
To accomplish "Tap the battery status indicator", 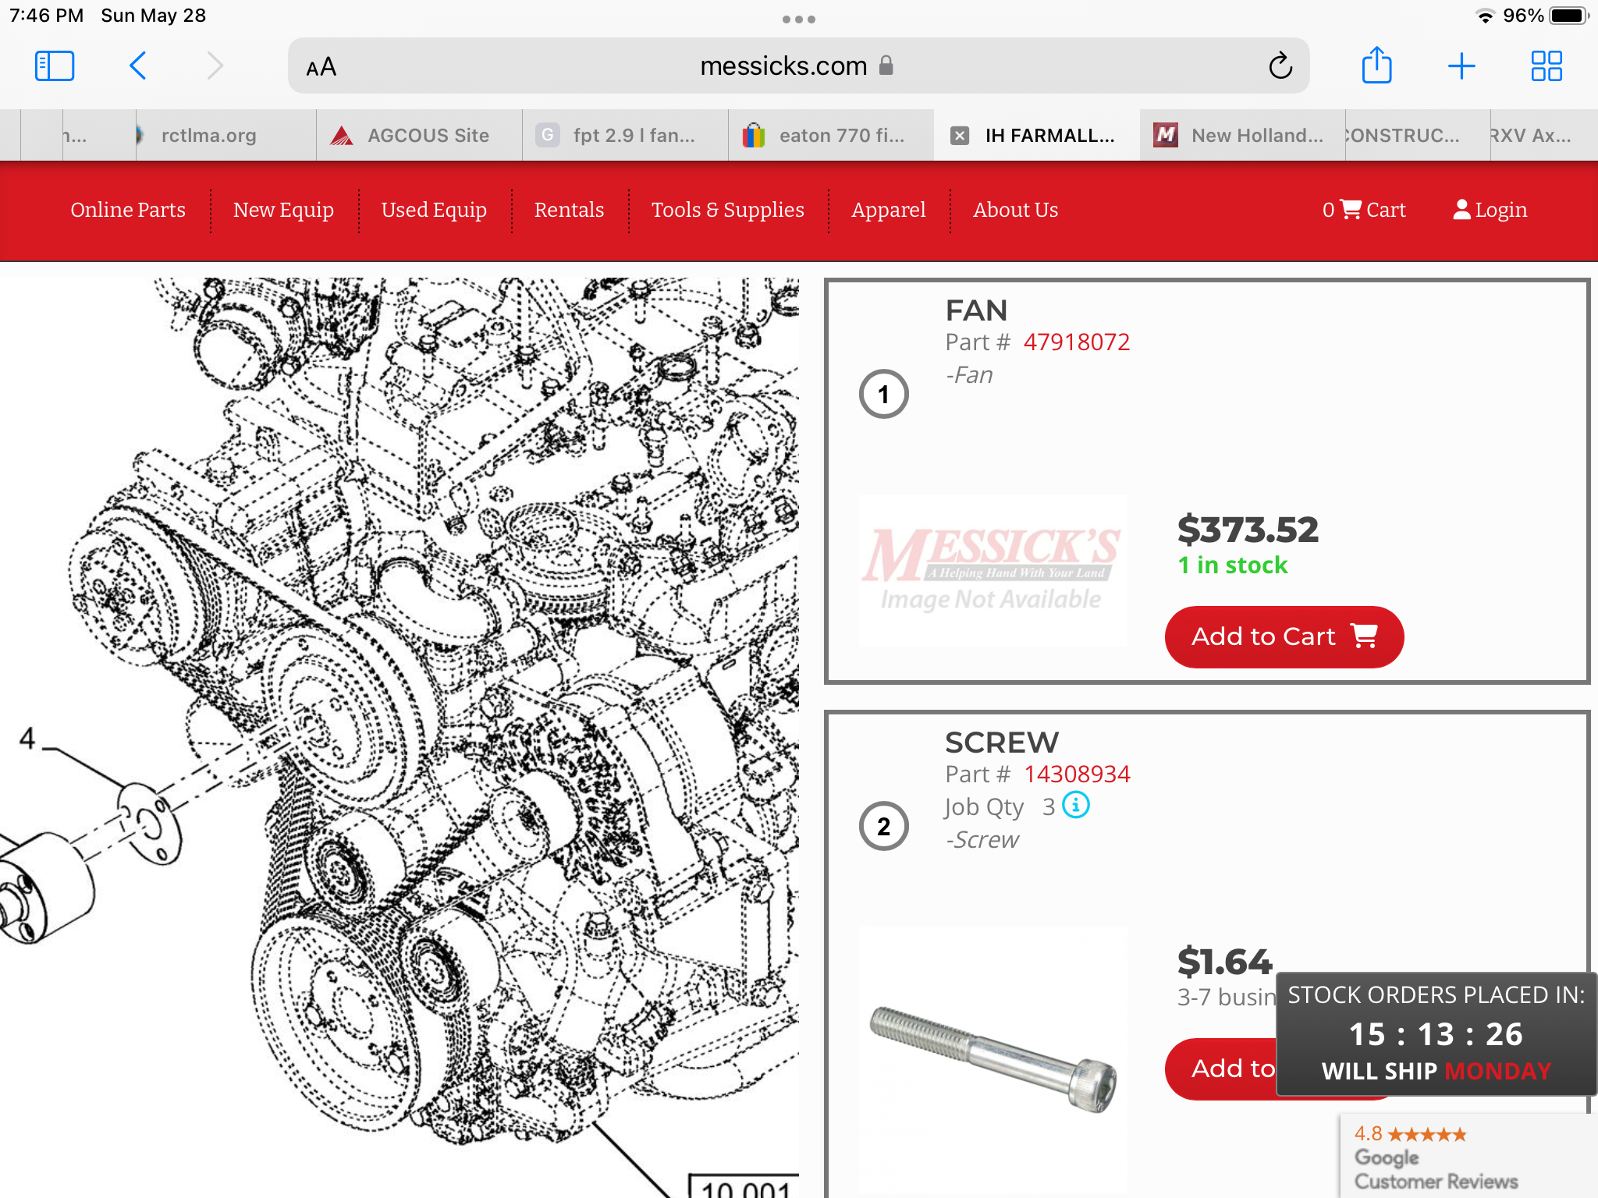I will click(1568, 16).
